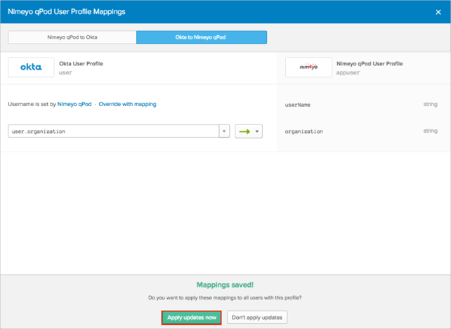Switch to Nimeyo qPod to Okta tab
This screenshot has height=329, width=451.
[72, 37]
